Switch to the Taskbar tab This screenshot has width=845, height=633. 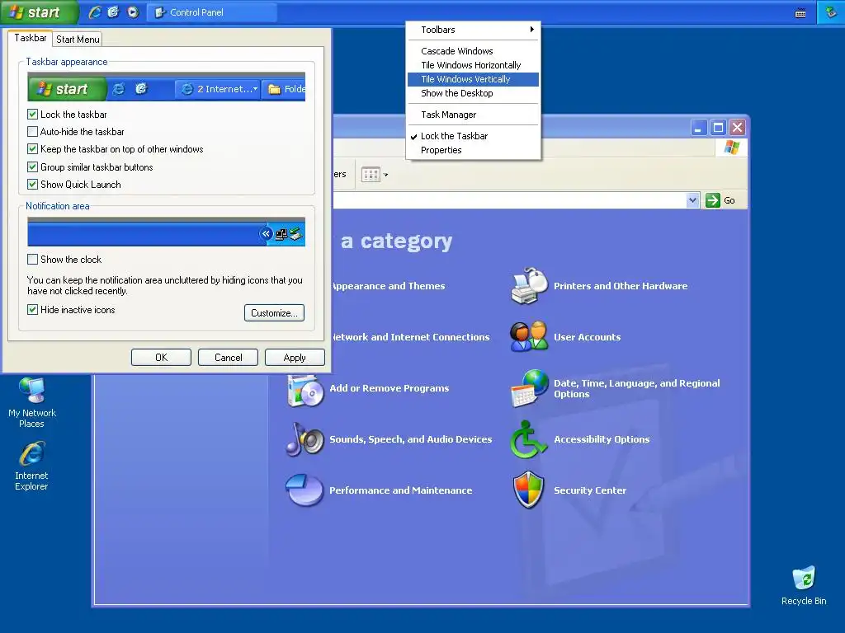point(31,38)
